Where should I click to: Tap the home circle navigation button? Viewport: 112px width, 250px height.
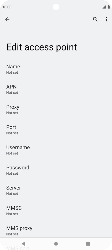tap(56, 244)
